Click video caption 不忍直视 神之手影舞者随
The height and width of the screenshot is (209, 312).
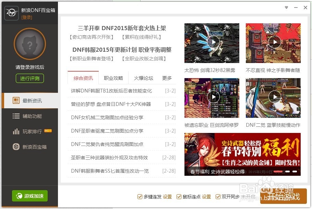(273, 70)
